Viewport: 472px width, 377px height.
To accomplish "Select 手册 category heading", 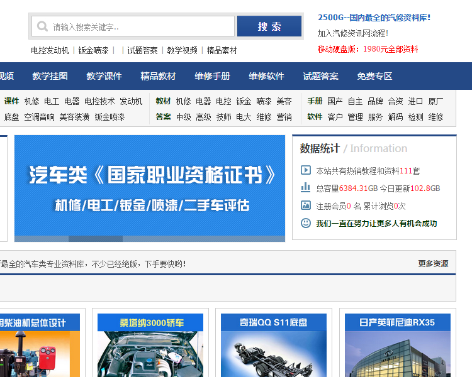I will click(x=315, y=101).
